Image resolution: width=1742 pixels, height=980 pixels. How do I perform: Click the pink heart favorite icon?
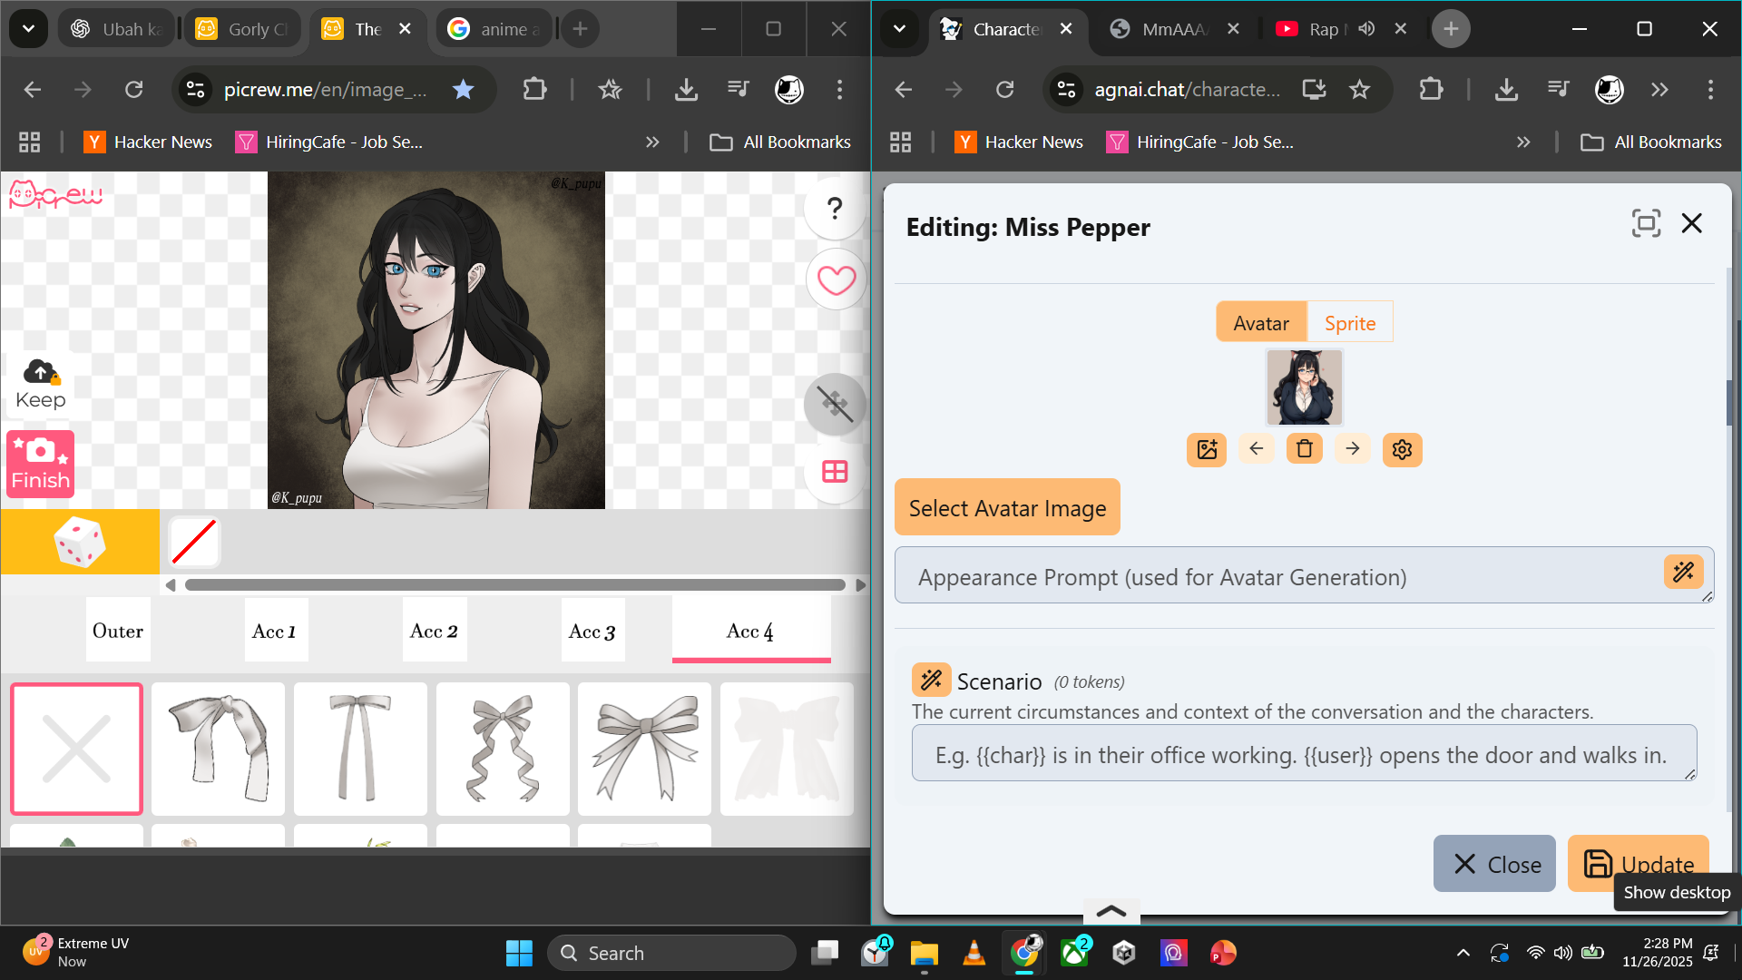(x=836, y=279)
